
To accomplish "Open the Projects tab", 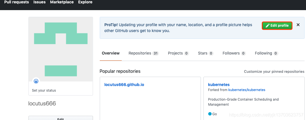I will 178,53.
